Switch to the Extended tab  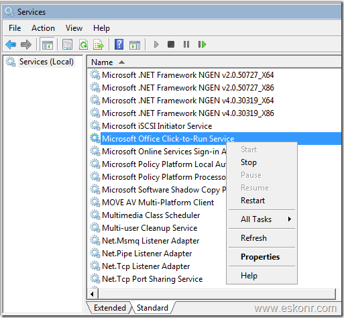coord(110,308)
